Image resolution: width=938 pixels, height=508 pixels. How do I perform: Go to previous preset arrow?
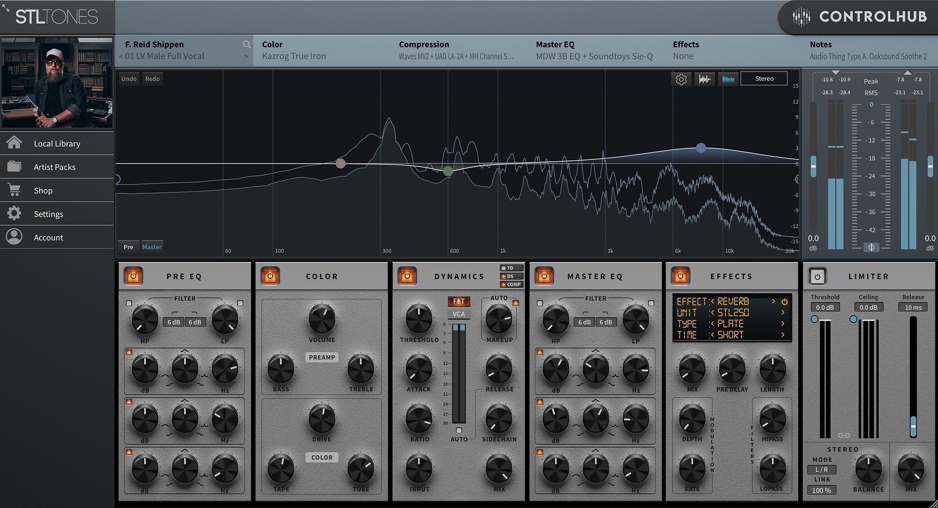click(x=121, y=56)
